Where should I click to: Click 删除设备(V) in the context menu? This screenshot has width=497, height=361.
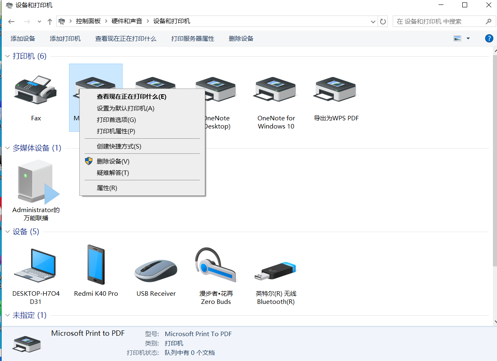tap(113, 162)
